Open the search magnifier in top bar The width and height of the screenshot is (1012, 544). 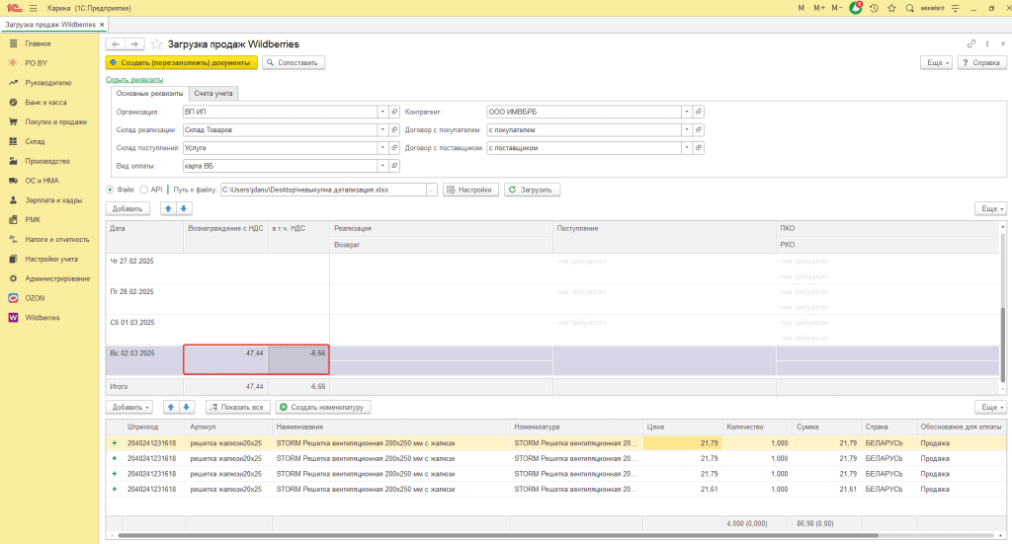pos(909,8)
